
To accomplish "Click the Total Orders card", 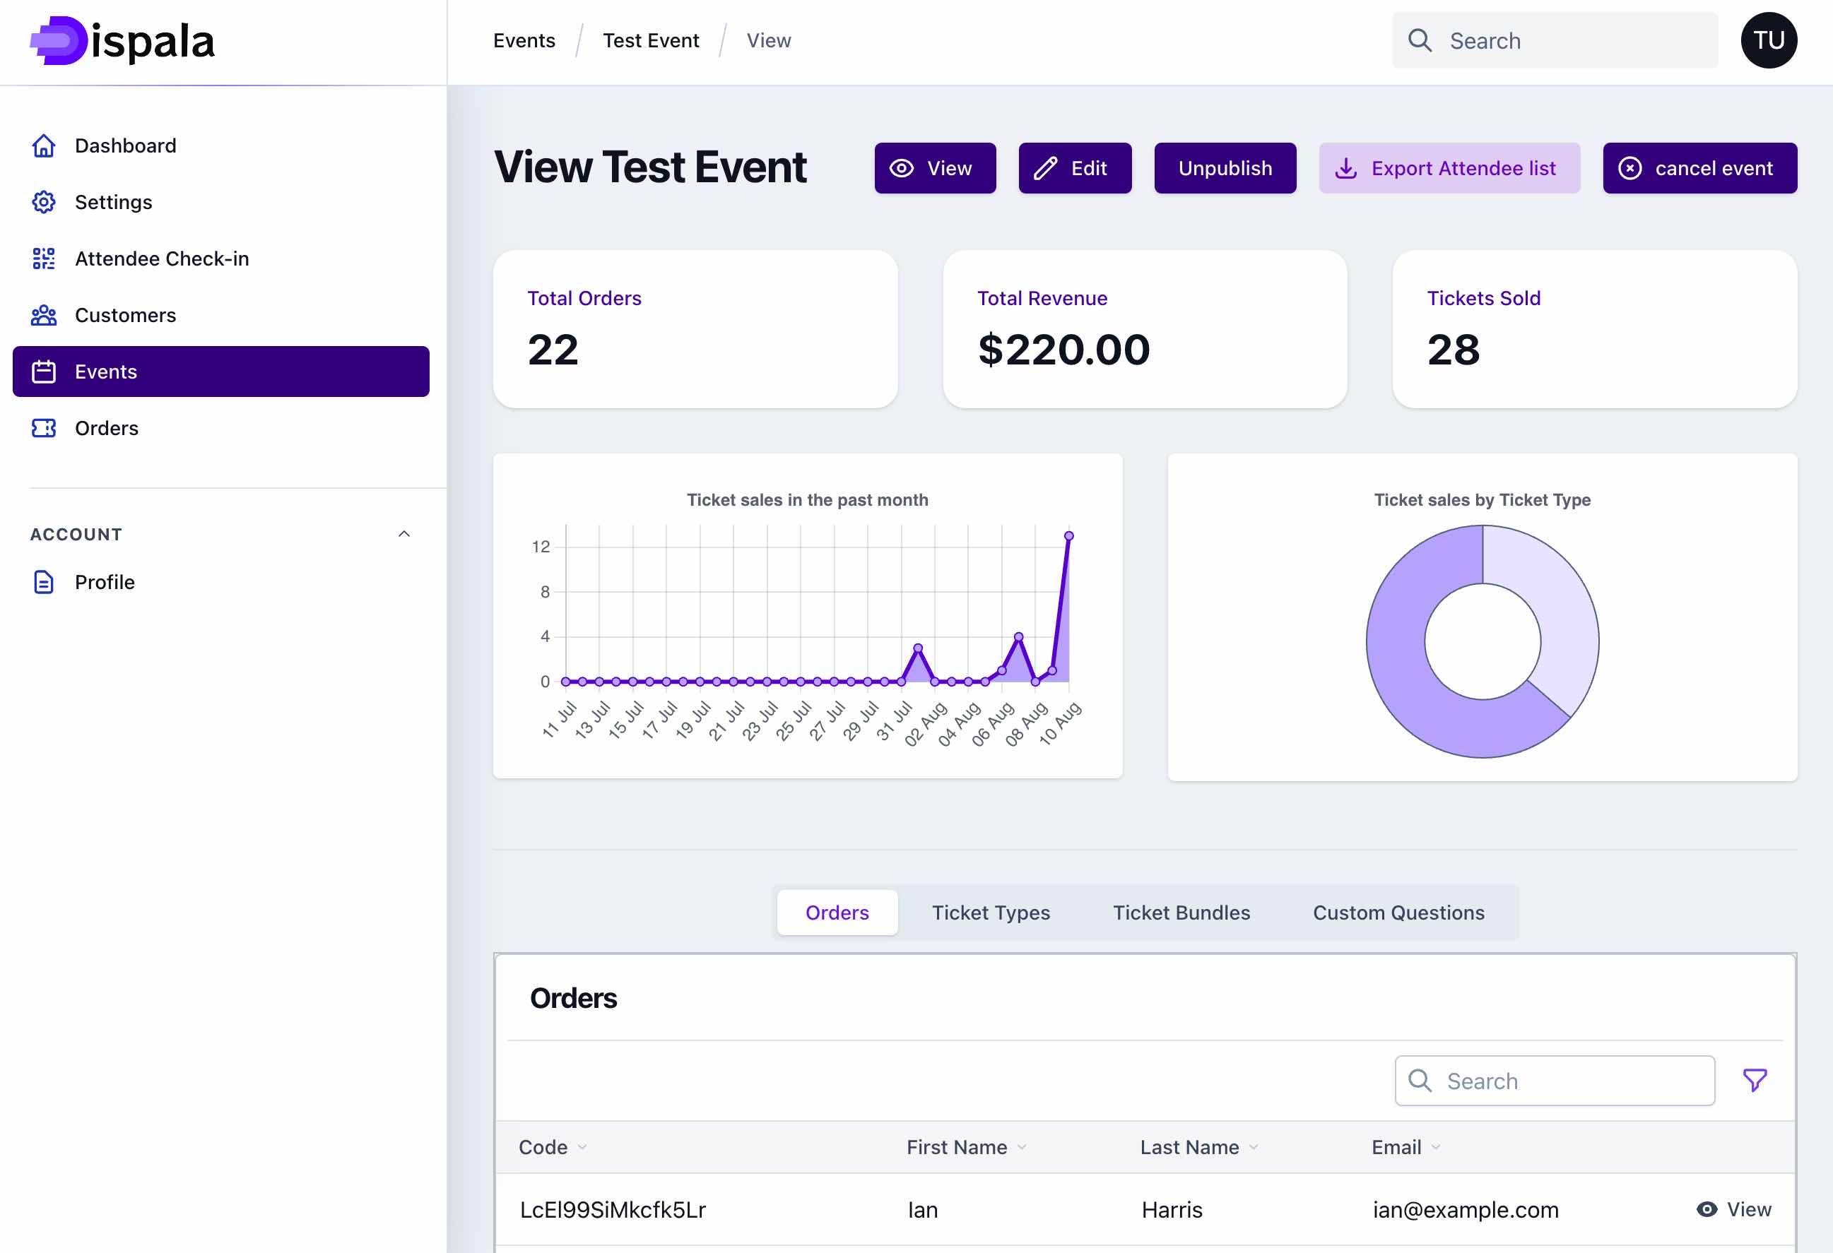I will [x=695, y=329].
